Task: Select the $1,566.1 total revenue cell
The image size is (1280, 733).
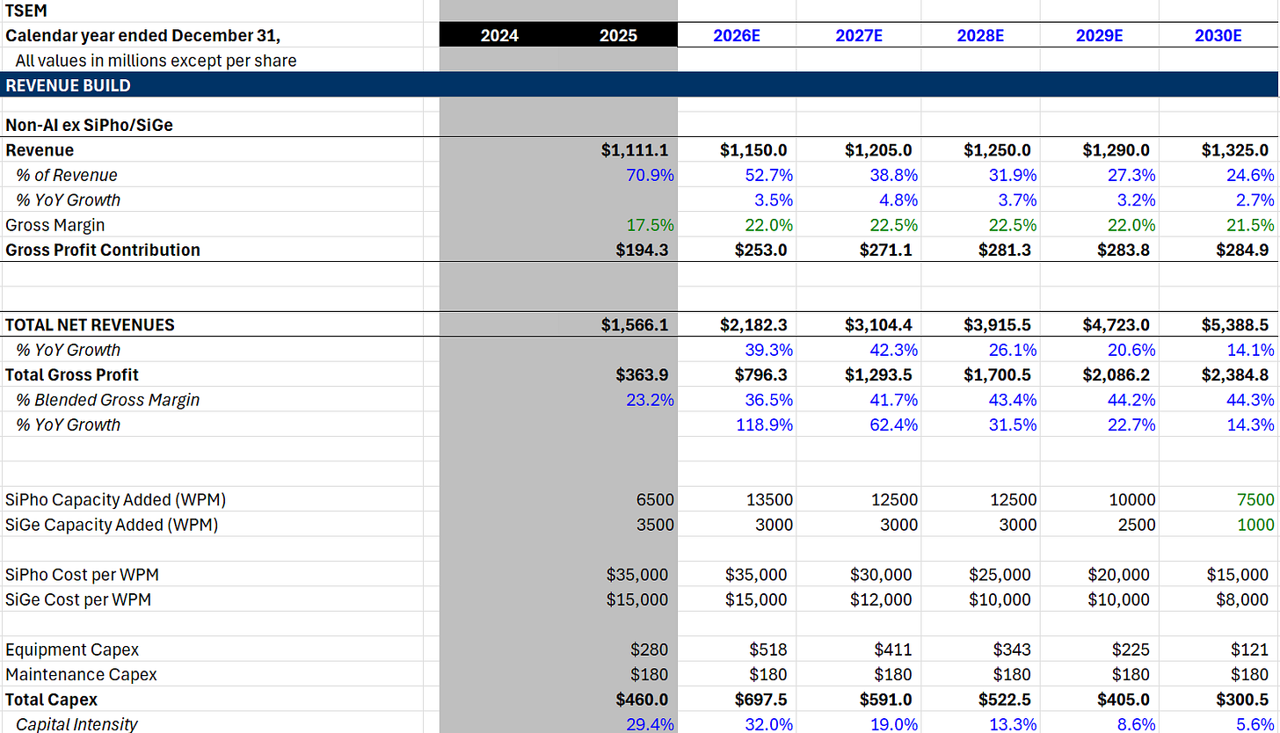Action: (635, 324)
